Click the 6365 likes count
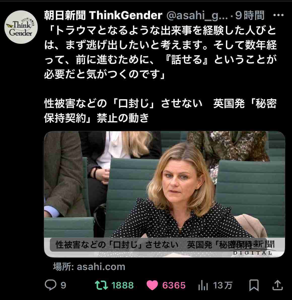 (x=174, y=285)
